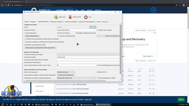The height and width of the screenshot is (106, 189).
Task: Click Editar archivo de configuración de UMS manualmente
Action: coord(40,48)
